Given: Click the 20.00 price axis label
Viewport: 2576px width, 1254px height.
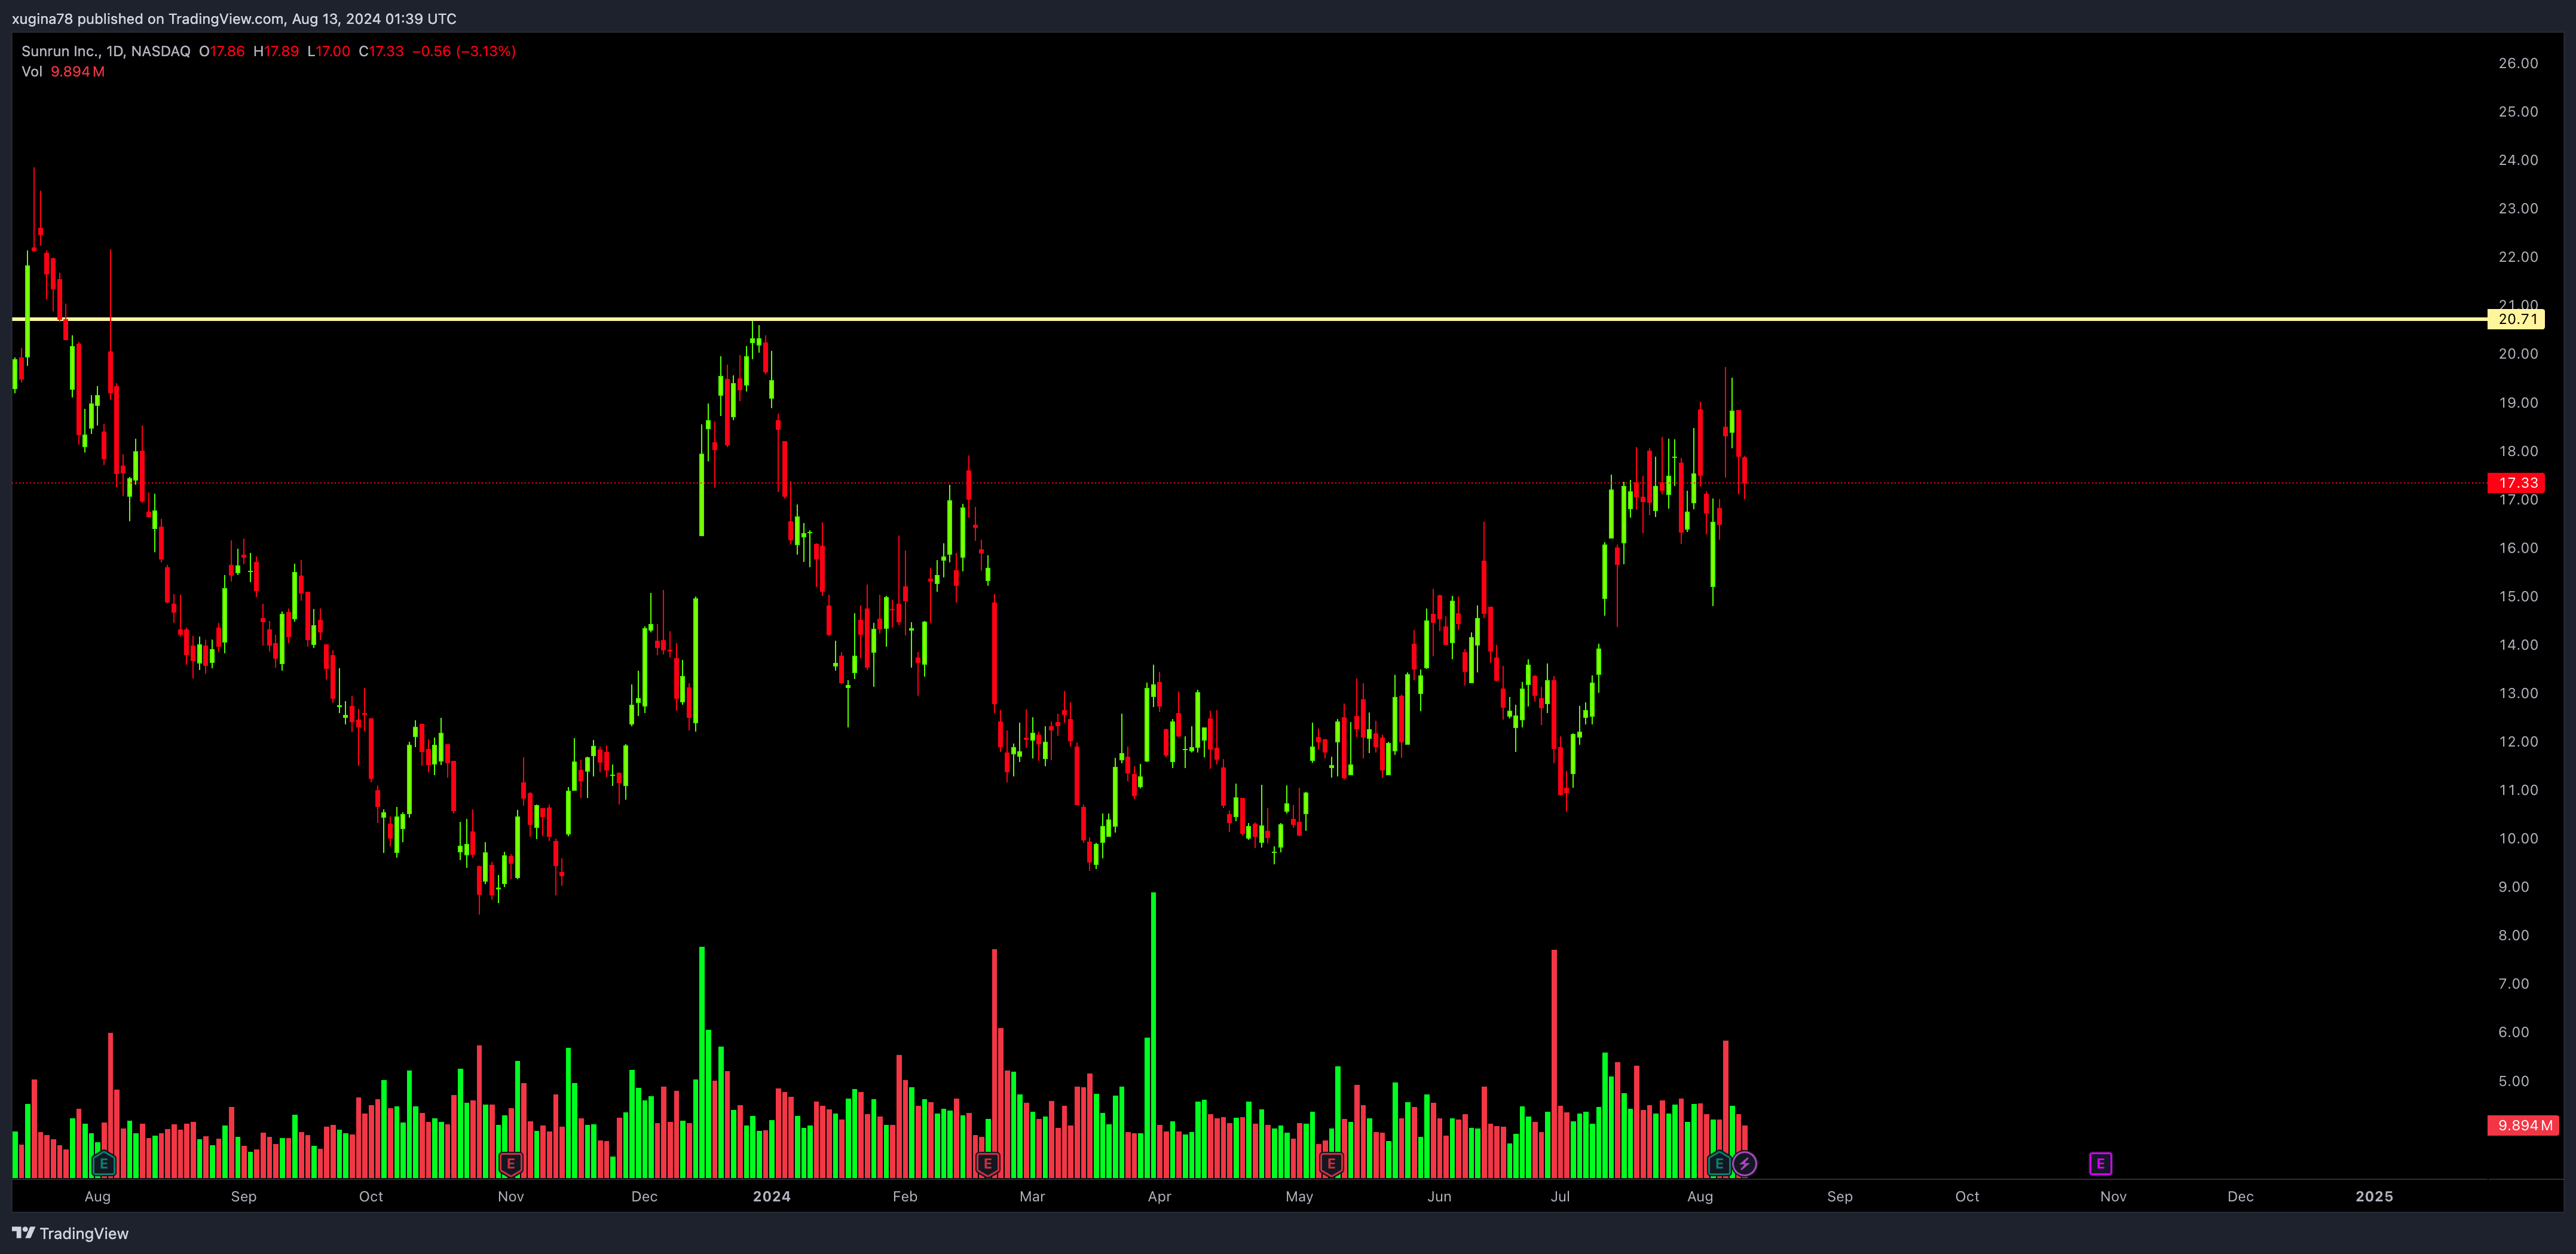Looking at the screenshot, I should 2518,354.
